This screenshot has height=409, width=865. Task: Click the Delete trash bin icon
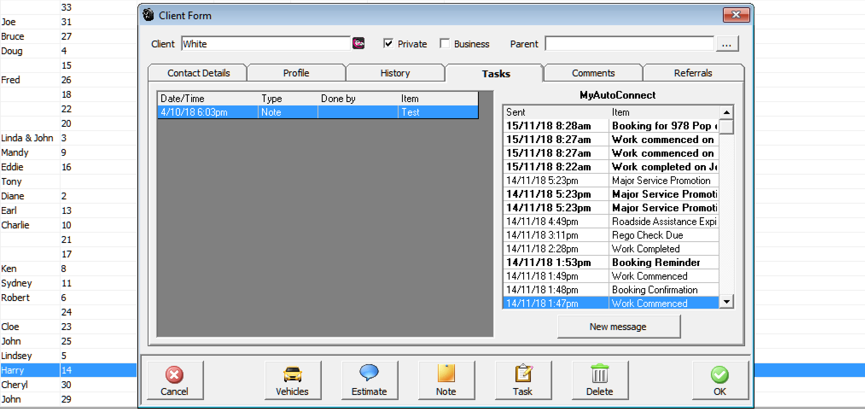[600, 380]
